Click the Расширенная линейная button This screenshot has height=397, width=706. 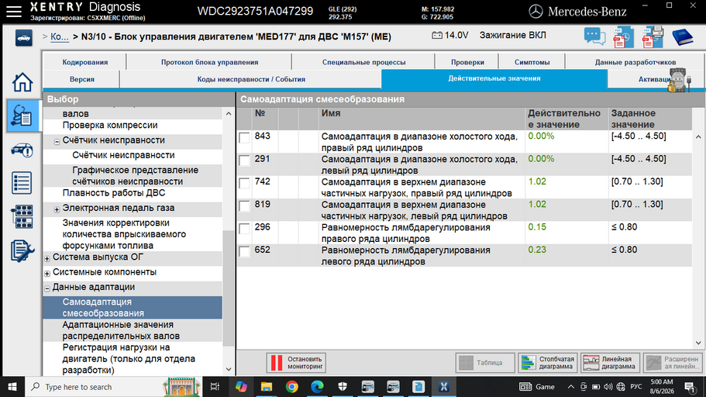click(673, 362)
